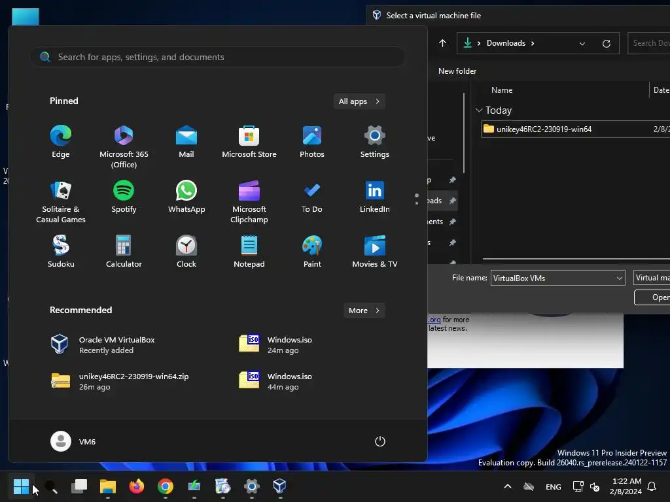Launch Firefox from taskbar
The height and width of the screenshot is (502, 670).
(x=137, y=486)
